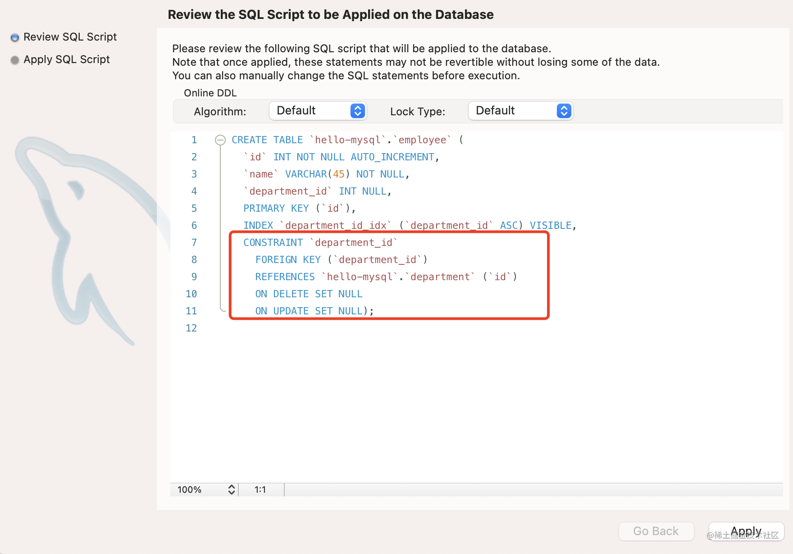Open the Lock Type dropdown

pos(520,111)
